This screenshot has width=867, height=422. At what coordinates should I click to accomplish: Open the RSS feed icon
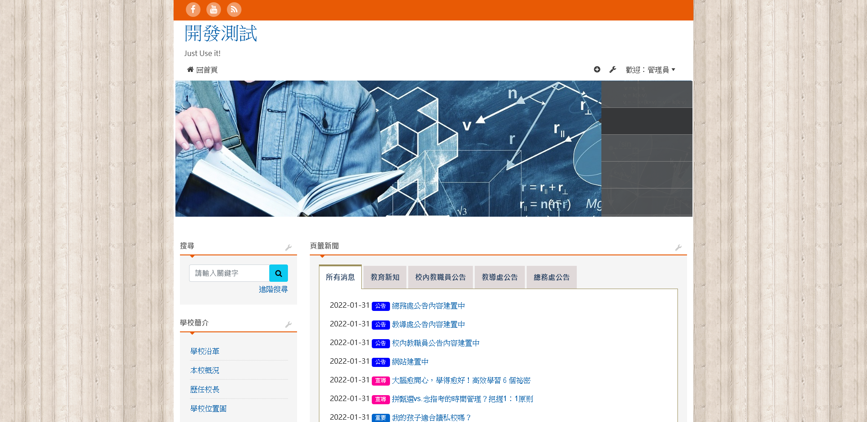[234, 10]
